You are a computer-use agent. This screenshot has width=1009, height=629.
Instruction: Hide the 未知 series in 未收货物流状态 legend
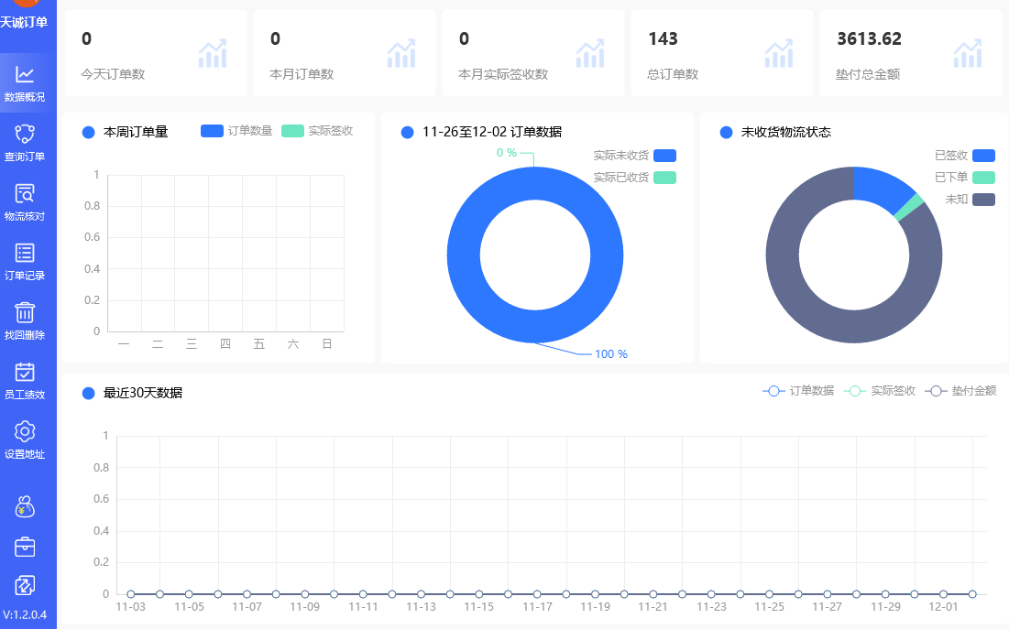point(971,200)
